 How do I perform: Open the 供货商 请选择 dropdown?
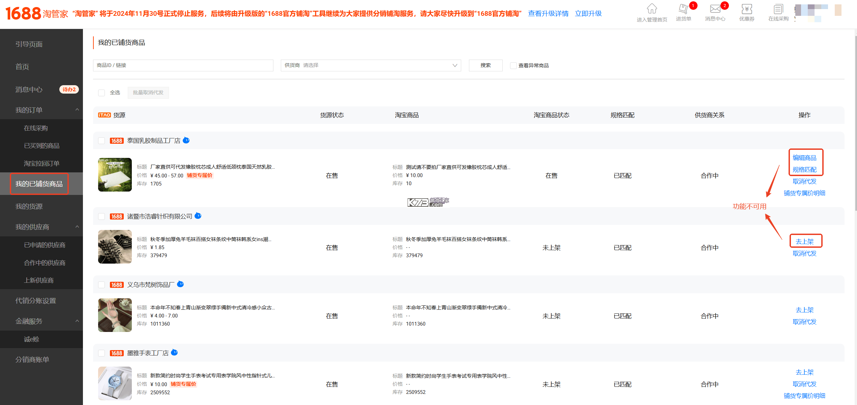pos(371,65)
